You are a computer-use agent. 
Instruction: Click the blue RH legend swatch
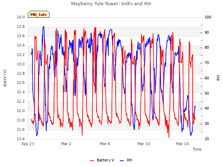click(x=122, y=161)
